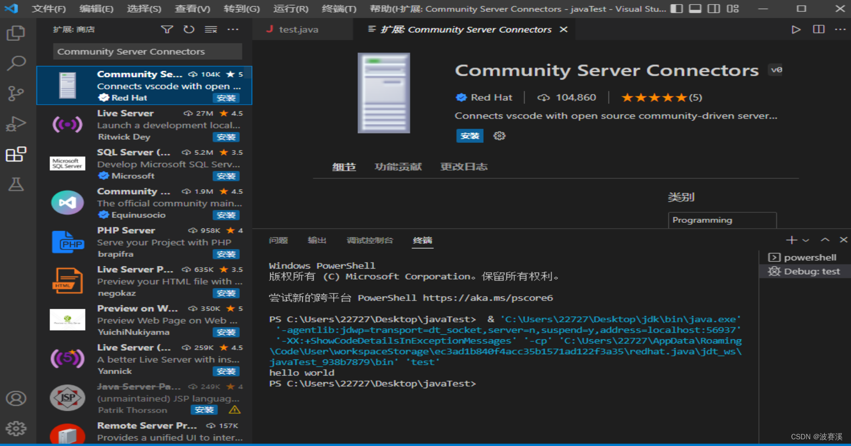The width and height of the screenshot is (851, 446).
Task: Open customize layout icon in title bar
Action: tap(733, 9)
